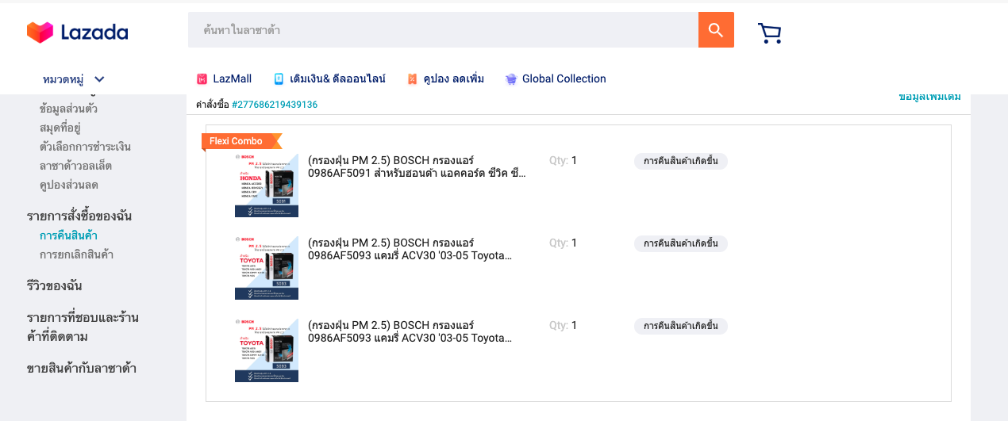This screenshot has height=421, width=1008.
Task: Open ขายสินค้ากับลาซาด้า sell link
Action: click(x=81, y=368)
